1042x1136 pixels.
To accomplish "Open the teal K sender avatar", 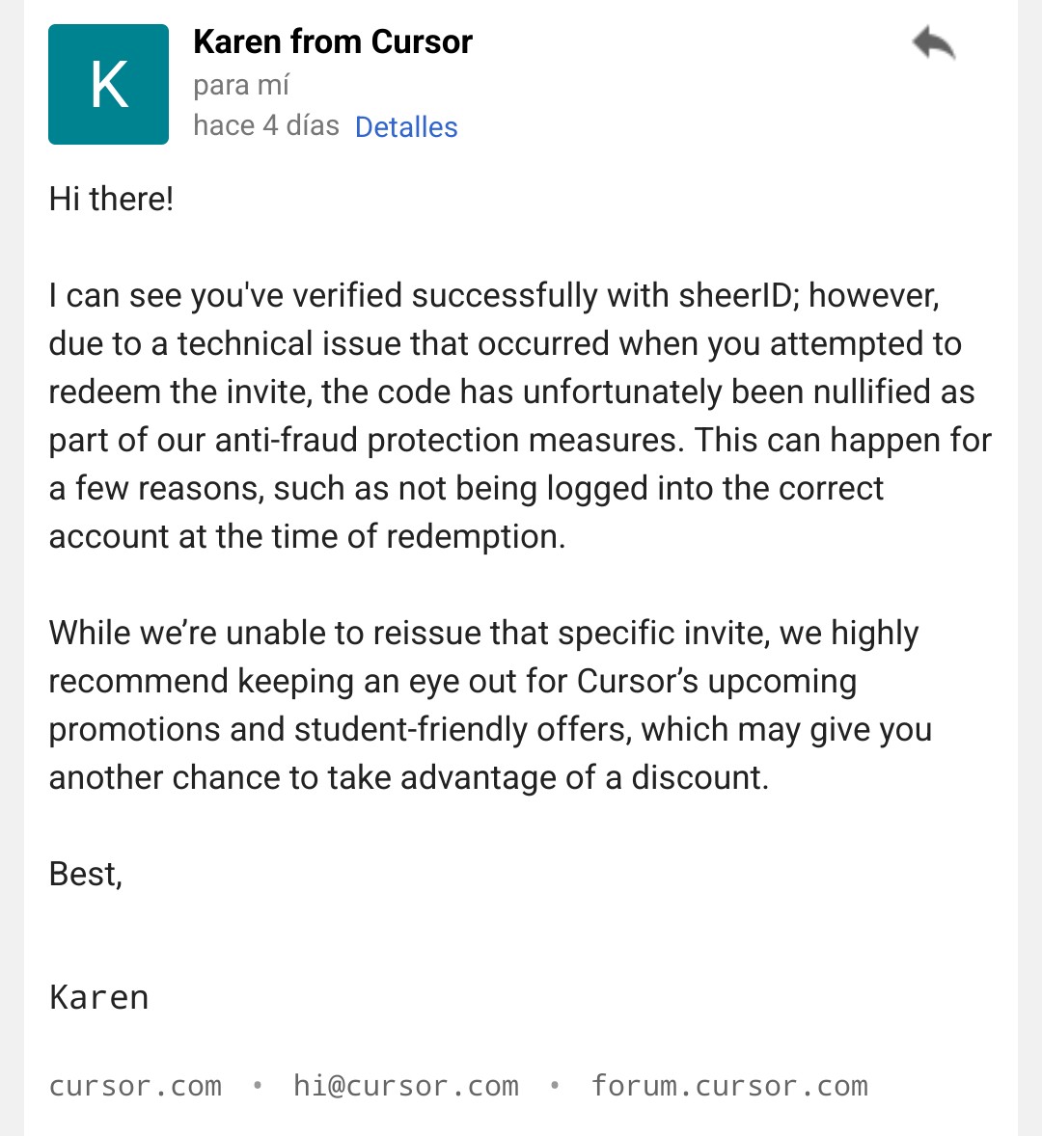I will point(109,84).
